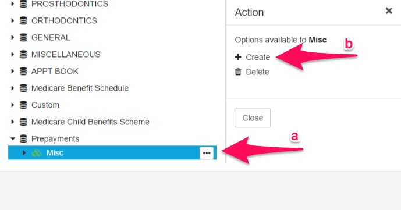The height and width of the screenshot is (210, 401).
Task: Click the database icon beside Prepayments
Action: pyautogui.click(x=23, y=138)
